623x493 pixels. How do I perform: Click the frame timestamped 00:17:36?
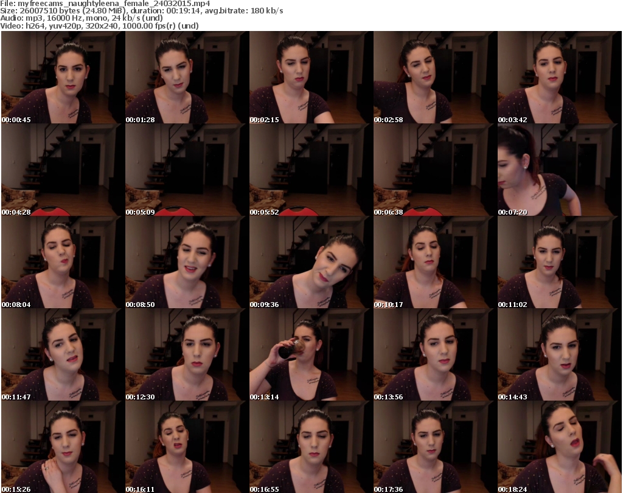(436, 447)
